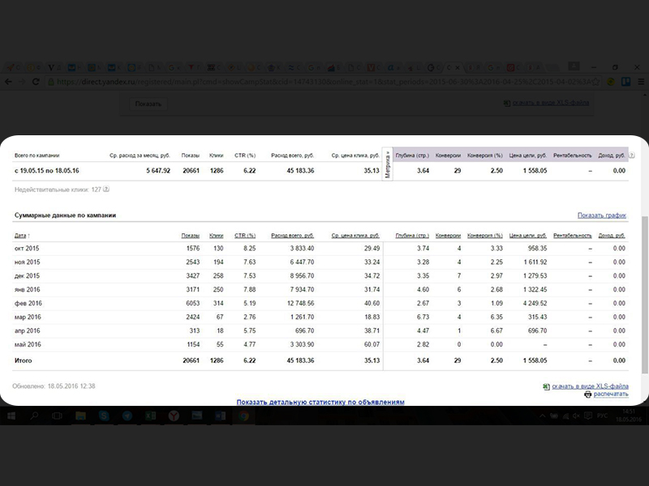Image resolution: width=649 pixels, height=486 pixels.
Task: Collapse the vertical Метрика tab
Action: point(388,164)
